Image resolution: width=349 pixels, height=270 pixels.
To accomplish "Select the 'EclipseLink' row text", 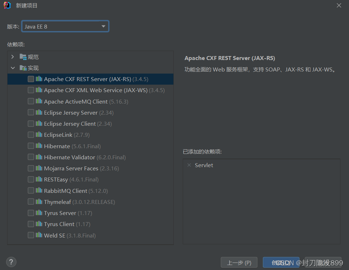I will click(x=58, y=135).
